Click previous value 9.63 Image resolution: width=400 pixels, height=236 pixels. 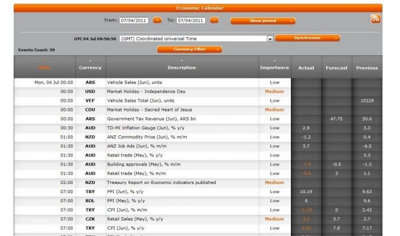pos(367,192)
